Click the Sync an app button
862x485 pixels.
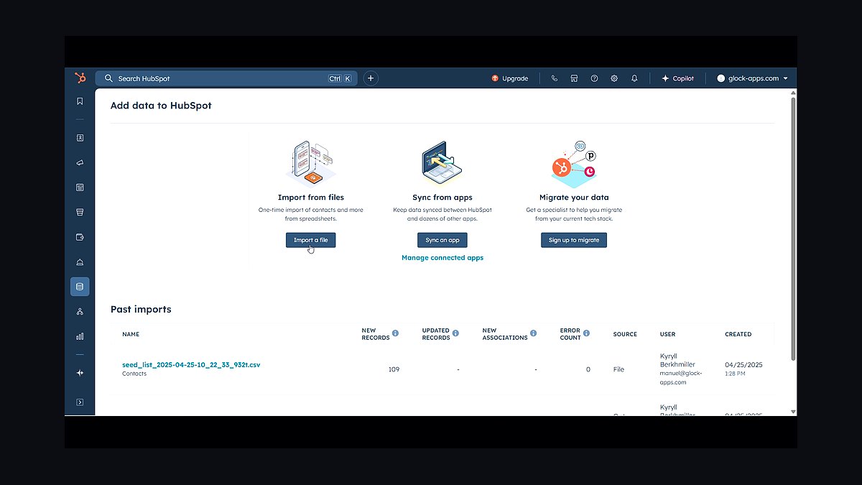pos(442,240)
